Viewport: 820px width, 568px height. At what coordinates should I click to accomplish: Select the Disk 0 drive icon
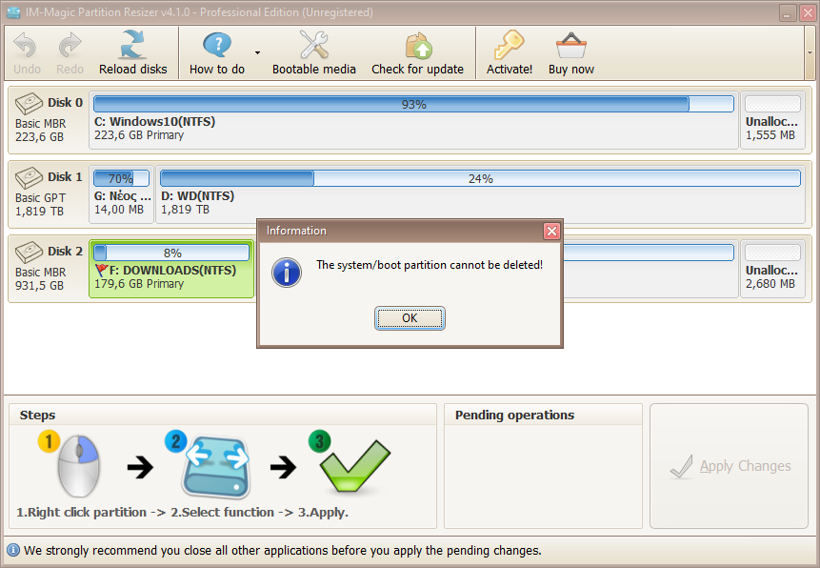29,104
